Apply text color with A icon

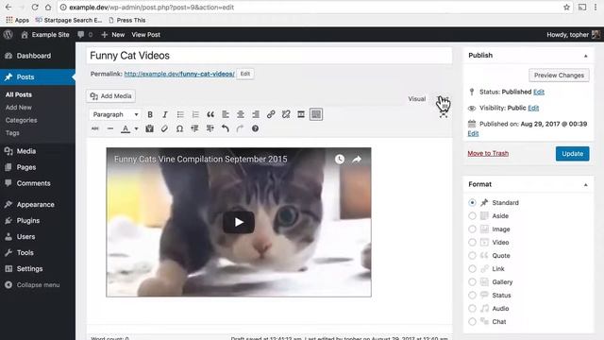[x=126, y=128]
